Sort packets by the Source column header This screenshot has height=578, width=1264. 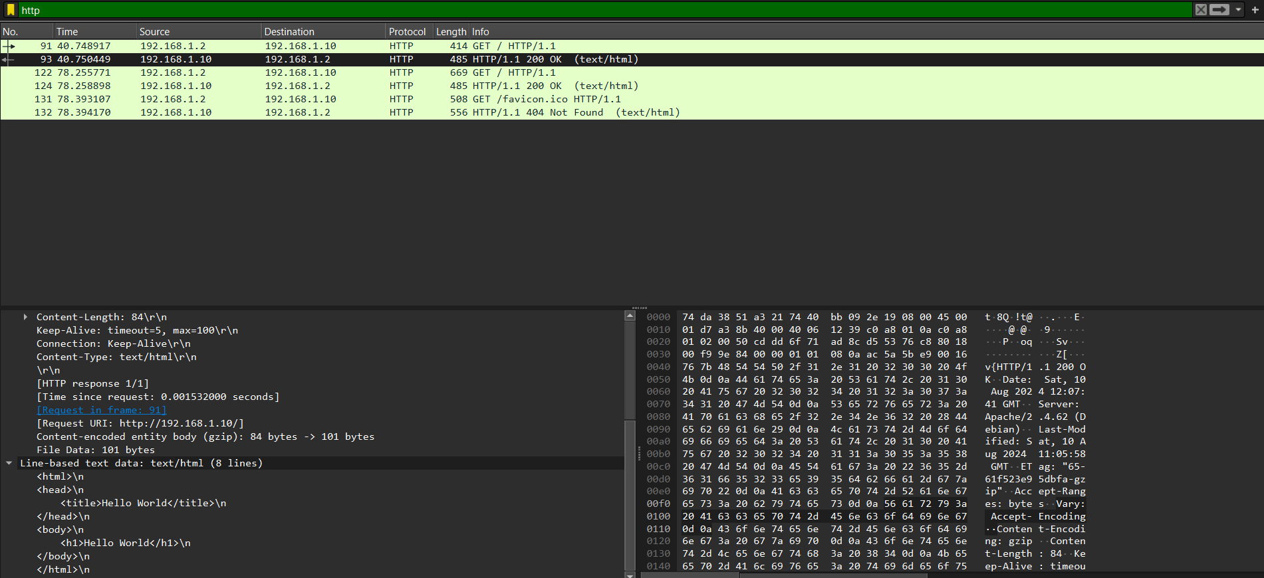click(x=154, y=32)
